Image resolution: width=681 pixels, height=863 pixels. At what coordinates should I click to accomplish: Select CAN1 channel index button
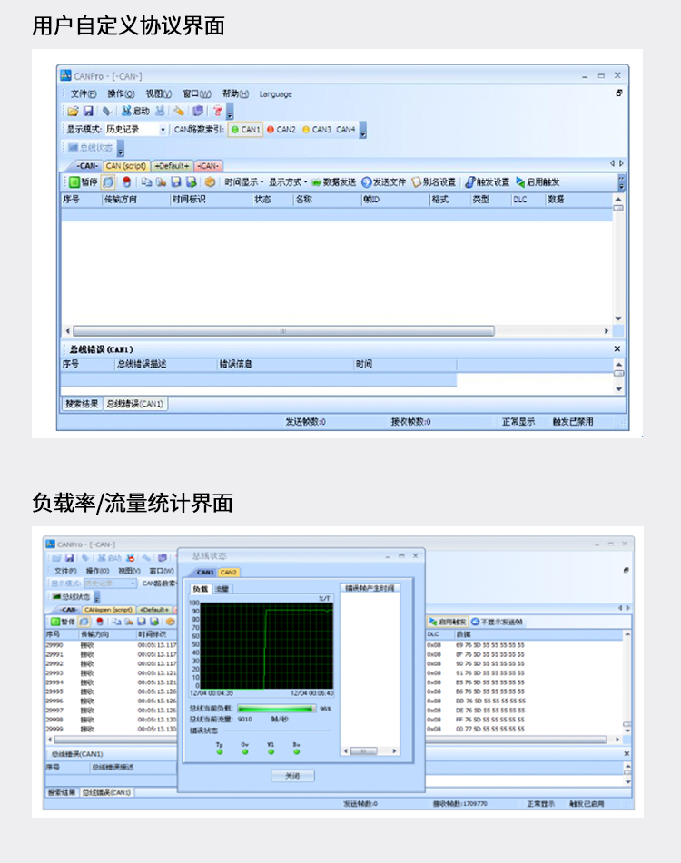click(x=245, y=130)
